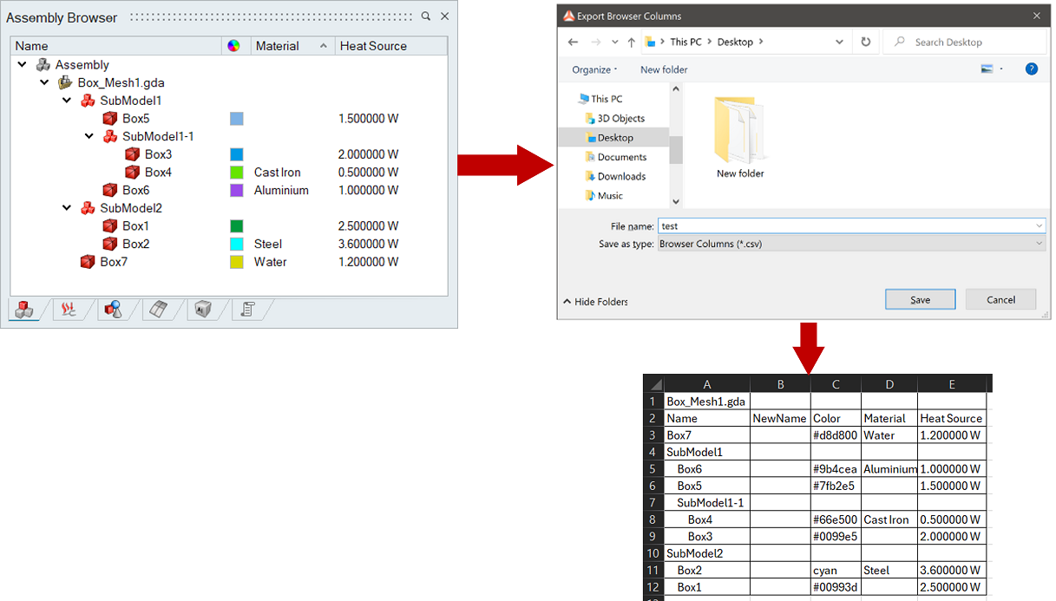This screenshot has height=601, width=1056.
Task: Click the color wheel column header icon
Action: pos(233,46)
